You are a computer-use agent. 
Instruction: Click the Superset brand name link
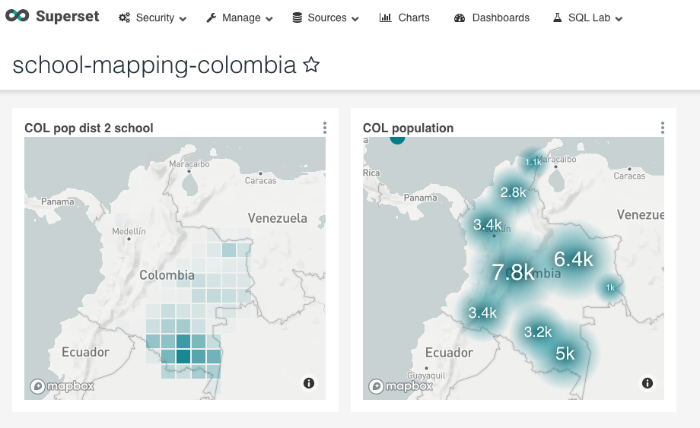pyautogui.click(x=68, y=16)
